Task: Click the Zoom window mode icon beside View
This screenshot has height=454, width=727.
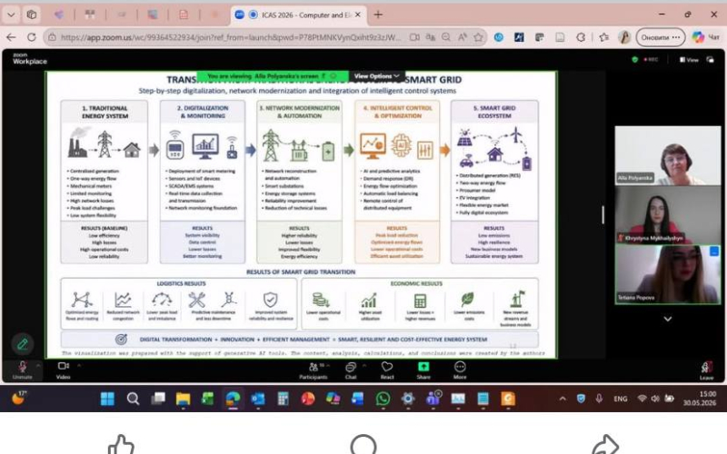Action: (x=710, y=59)
